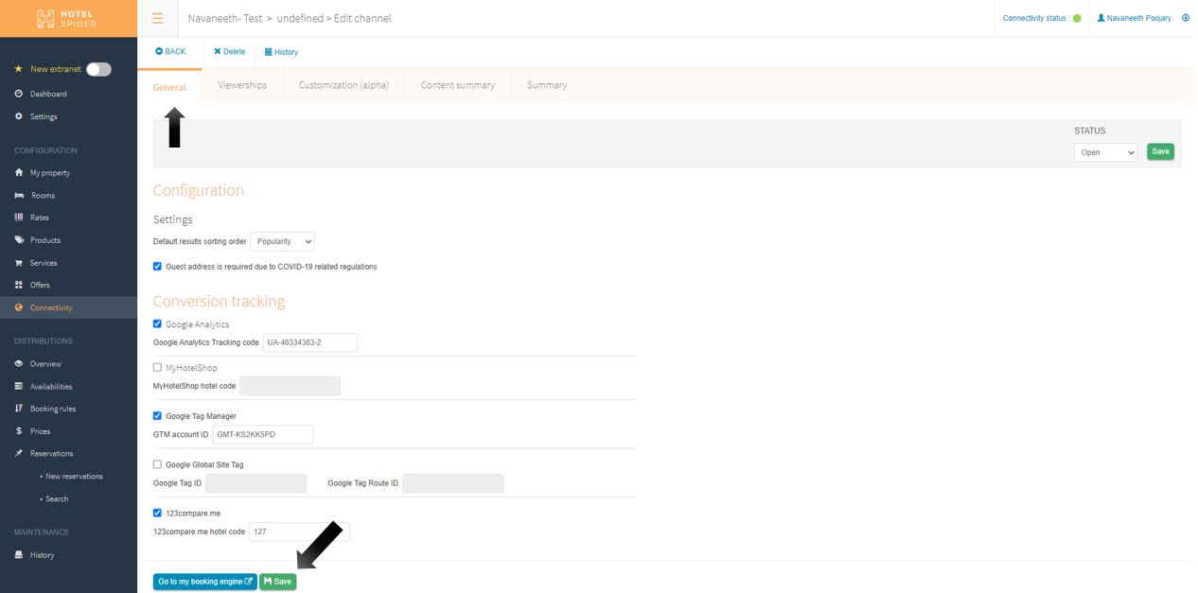Enable the Google Global Site Tag checkbox
Viewport: 1198px width, 593px height.
(x=157, y=464)
